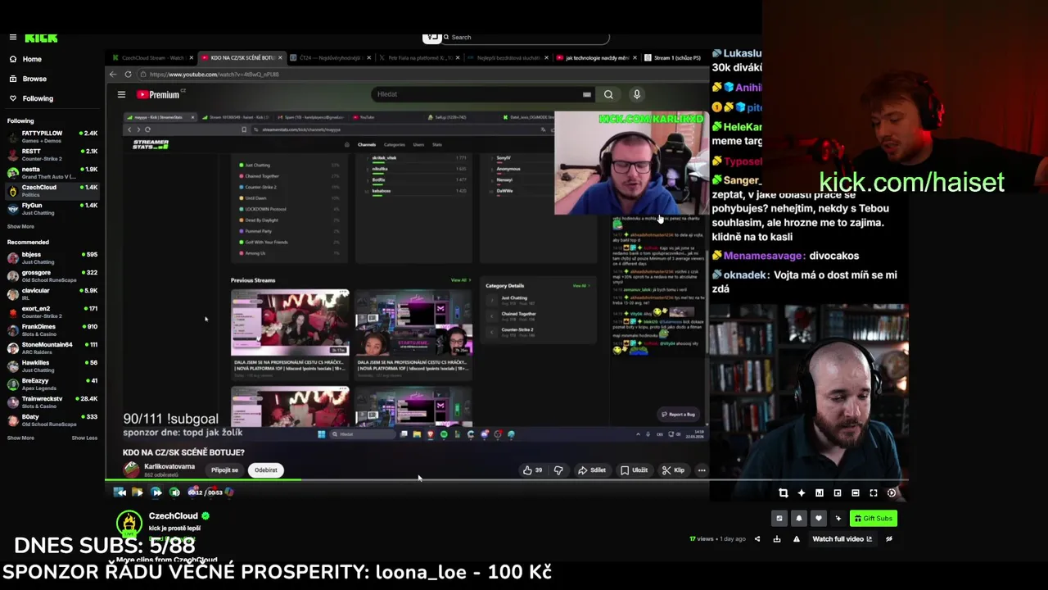Screen dimensions: 1048x590
Task: Click YouTube voice search microphone
Action: coord(636,94)
